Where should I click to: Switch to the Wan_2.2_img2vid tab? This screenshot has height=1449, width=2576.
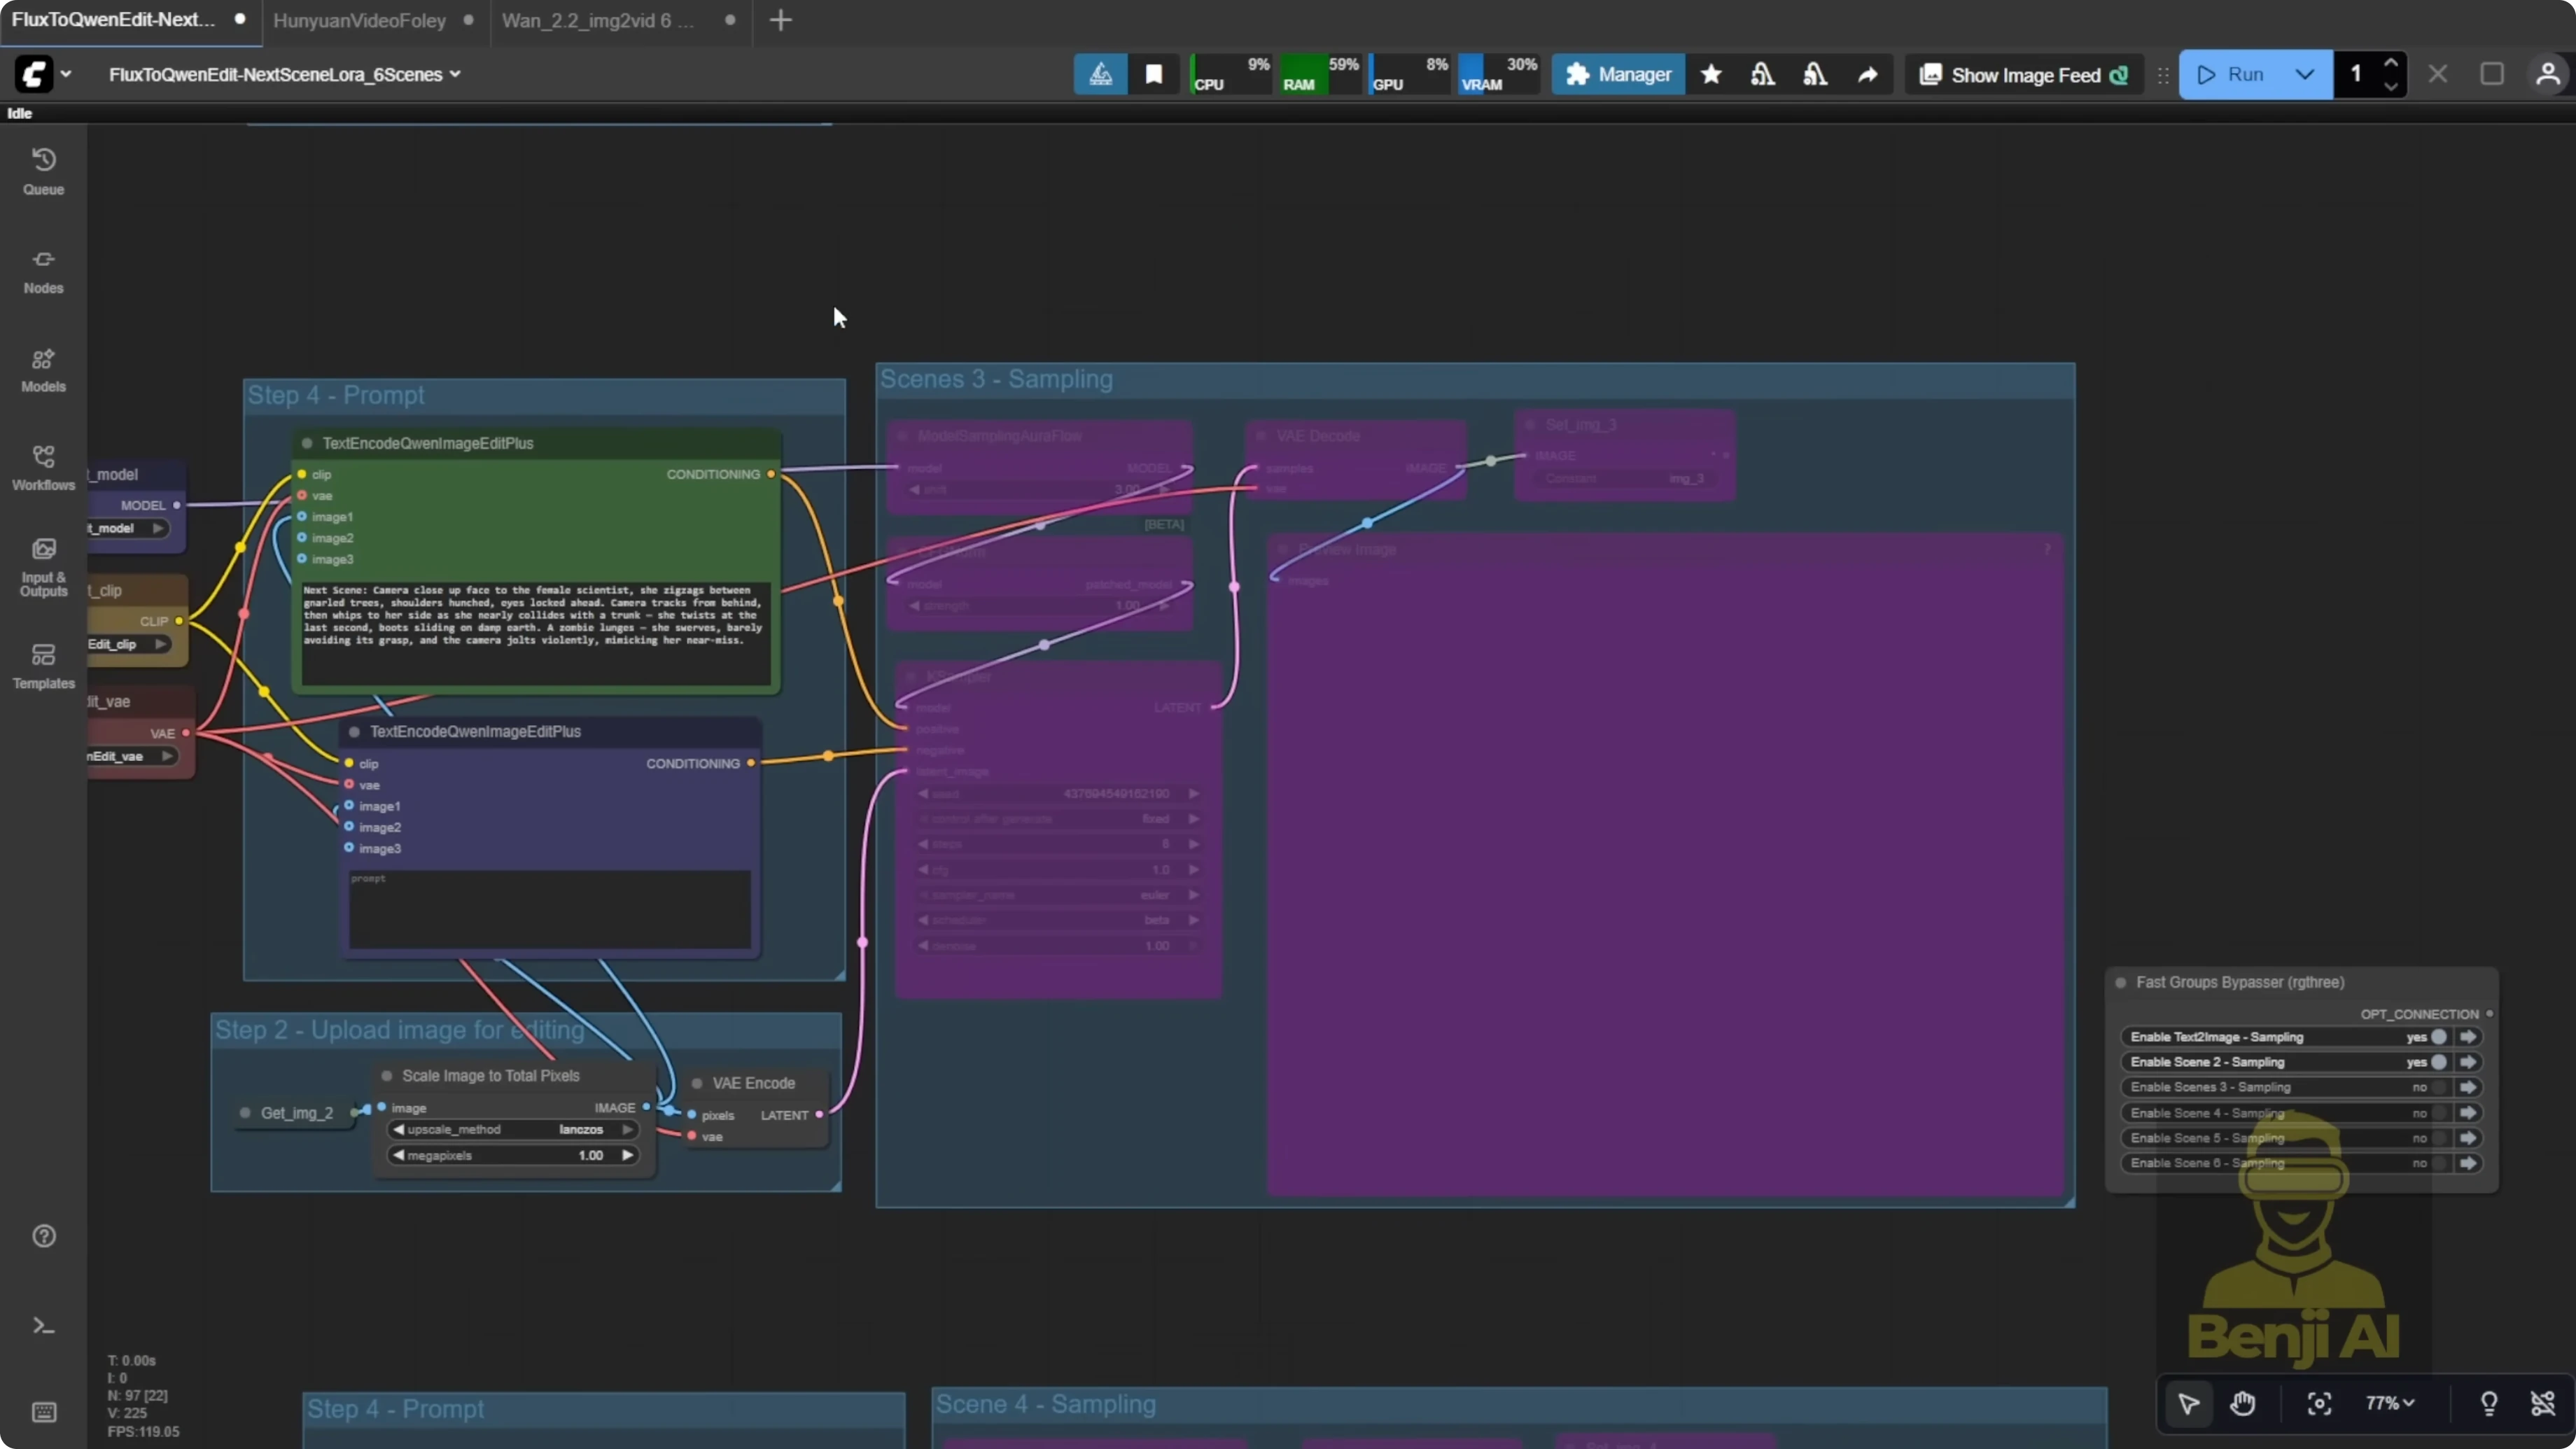pyautogui.click(x=592, y=21)
